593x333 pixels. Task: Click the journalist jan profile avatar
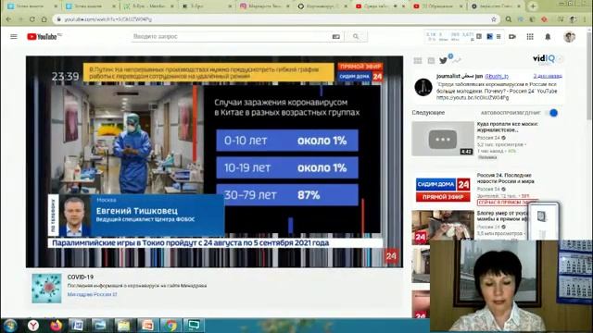(423, 87)
